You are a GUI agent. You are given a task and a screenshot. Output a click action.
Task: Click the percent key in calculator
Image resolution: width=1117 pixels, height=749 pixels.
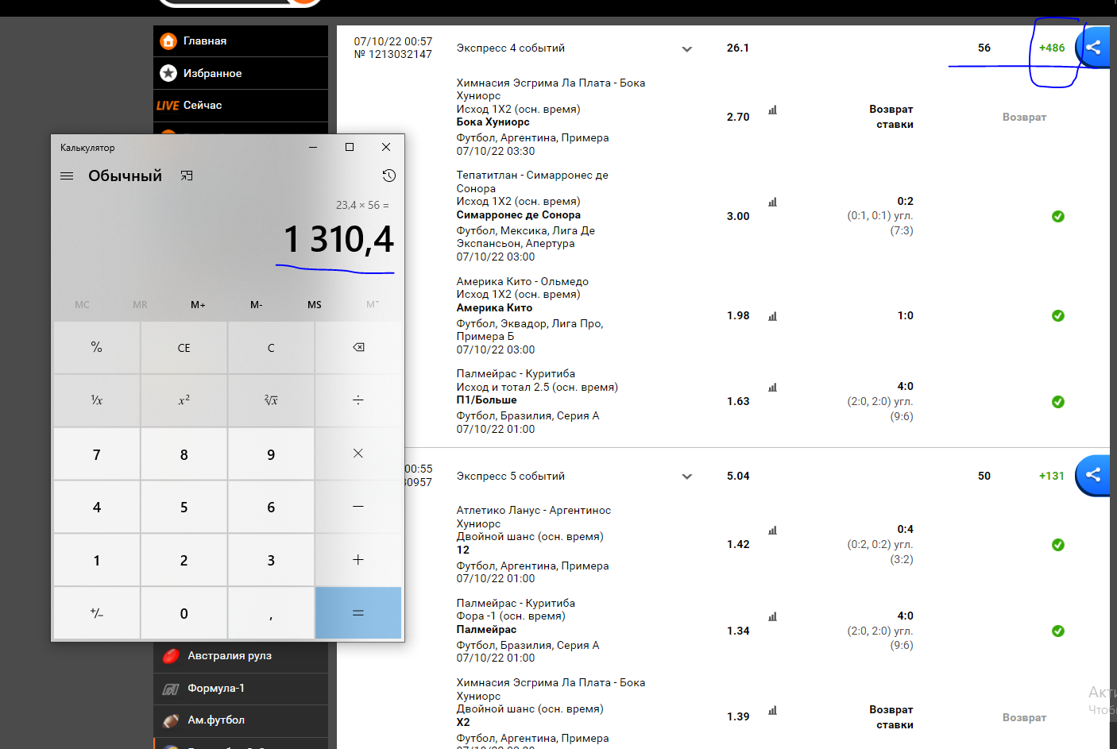click(x=97, y=347)
